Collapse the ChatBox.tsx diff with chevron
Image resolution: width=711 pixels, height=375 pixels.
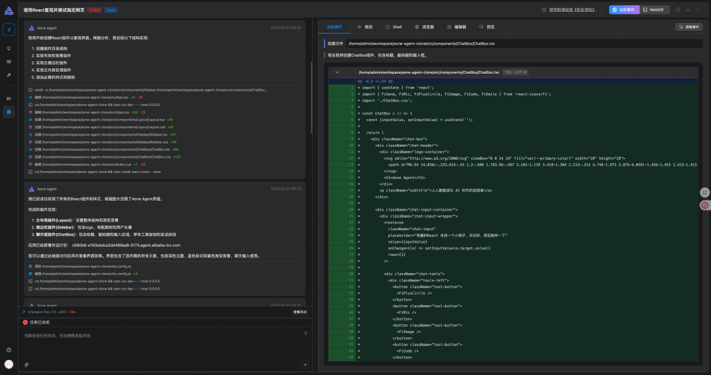pos(337,72)
